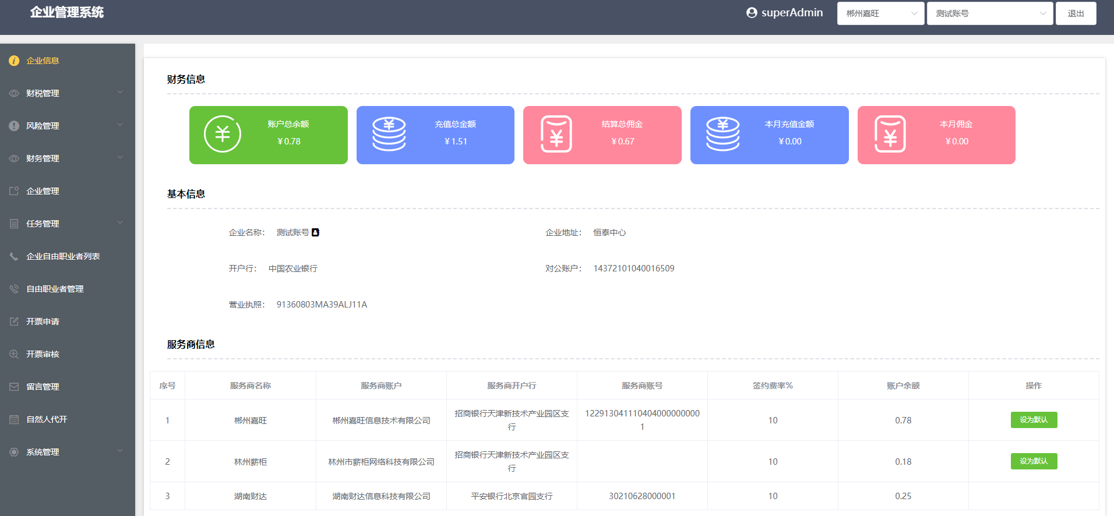The image size is (1114, 516).
Task: Click the 平安银行北京官园支行 cell
Action: coord(512,496)
